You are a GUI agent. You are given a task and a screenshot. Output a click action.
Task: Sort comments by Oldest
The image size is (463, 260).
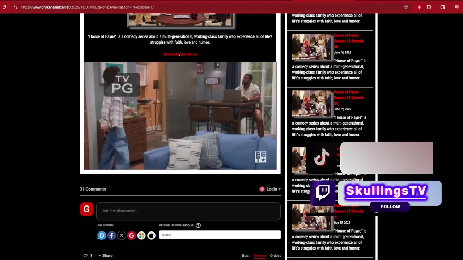tap(275, 256)
